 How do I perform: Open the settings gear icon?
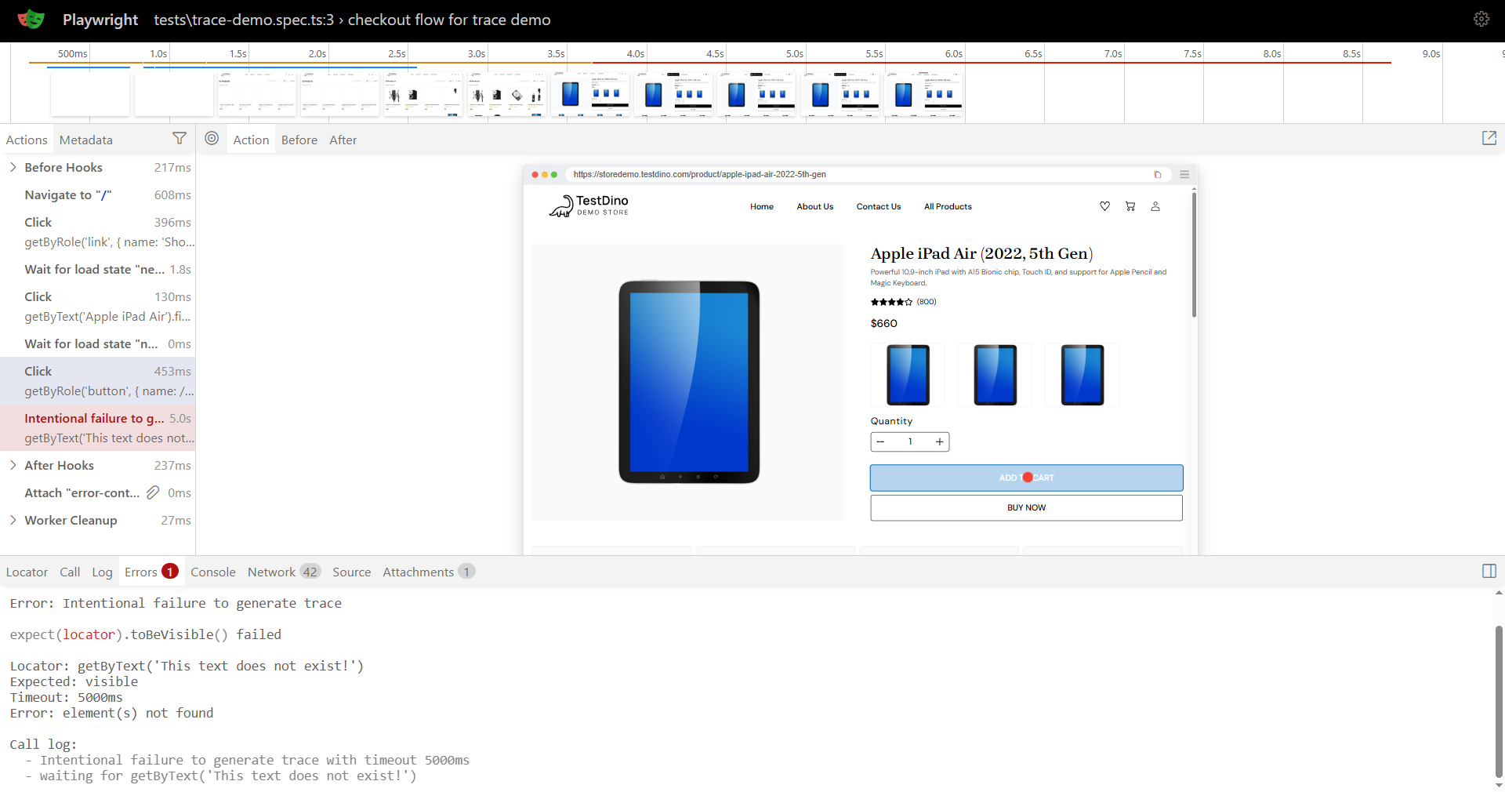point(1481,20)
